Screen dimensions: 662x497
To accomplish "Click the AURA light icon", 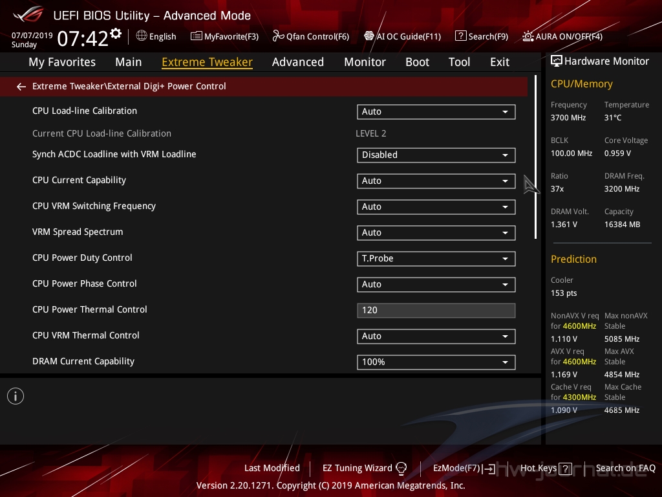I will (x=528, y=36).
